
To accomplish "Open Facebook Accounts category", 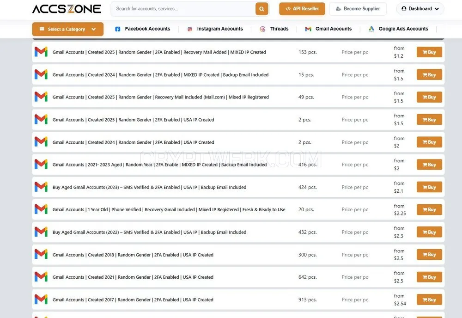I will point(147,29).
